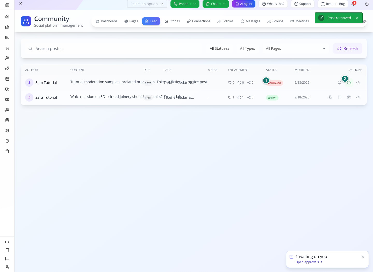
Task: Click the shield security sidebar icon
Action: [7, 141]
